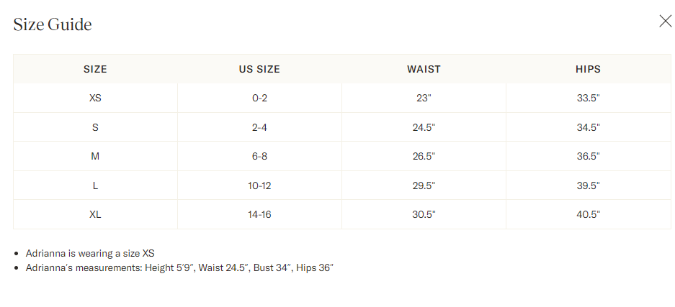The height and width of the screenshot is (307, 675).
Task: Click 'Adrianna is wearing a size XS' note
Action: (x=90, y=253)
